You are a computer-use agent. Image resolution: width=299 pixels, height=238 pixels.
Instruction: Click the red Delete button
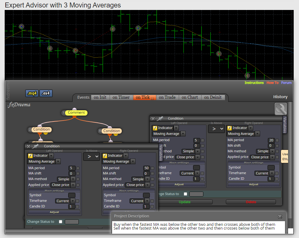pyautogui.click(x=251, y=202)
